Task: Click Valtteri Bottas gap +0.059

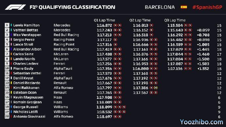Action: 203,30
